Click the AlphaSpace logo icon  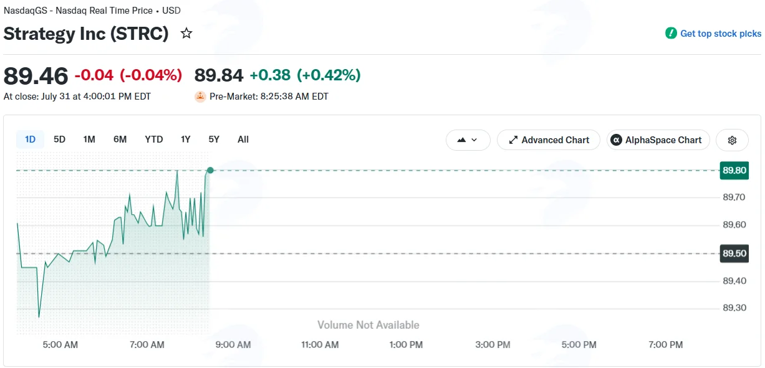tap(616, 140)
